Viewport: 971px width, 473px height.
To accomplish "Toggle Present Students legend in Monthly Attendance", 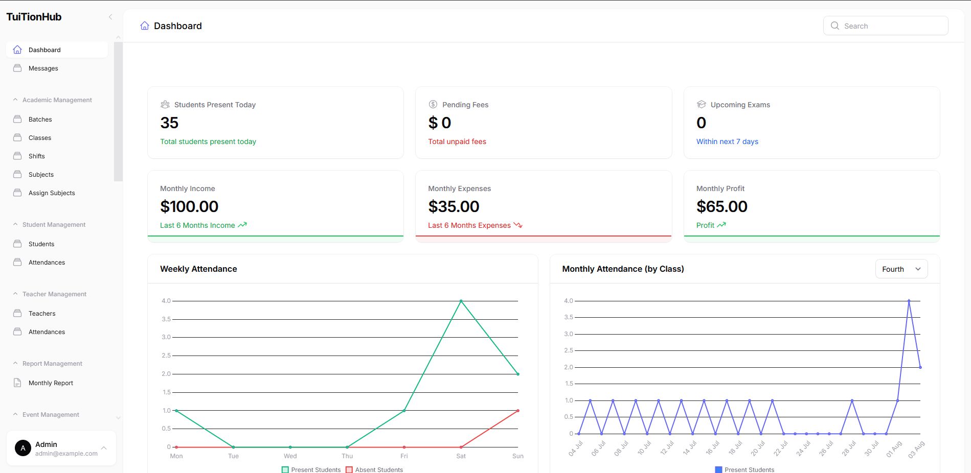I will pos(744,469).
